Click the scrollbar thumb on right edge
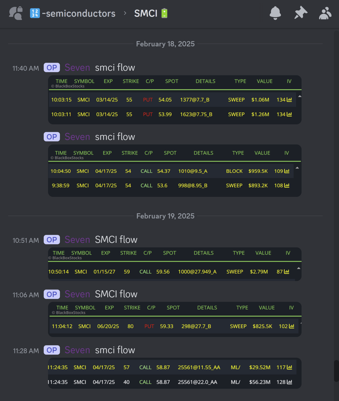The width and height of the screenshot is (339, 401). pyautogui.click(x=336, y=371)
